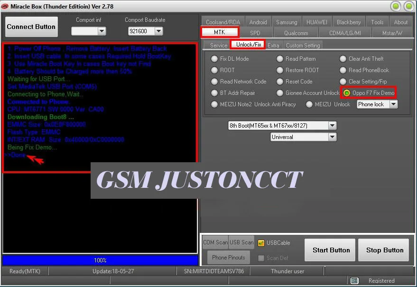Image resolution: width=417 pixels, height=287 pixels.
Task: Open the Mstar/W tab
Action: tap(392, 33)
